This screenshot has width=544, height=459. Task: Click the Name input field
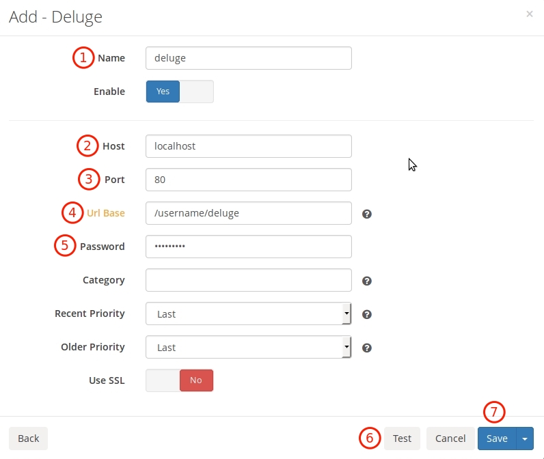(x=249, y=58)
